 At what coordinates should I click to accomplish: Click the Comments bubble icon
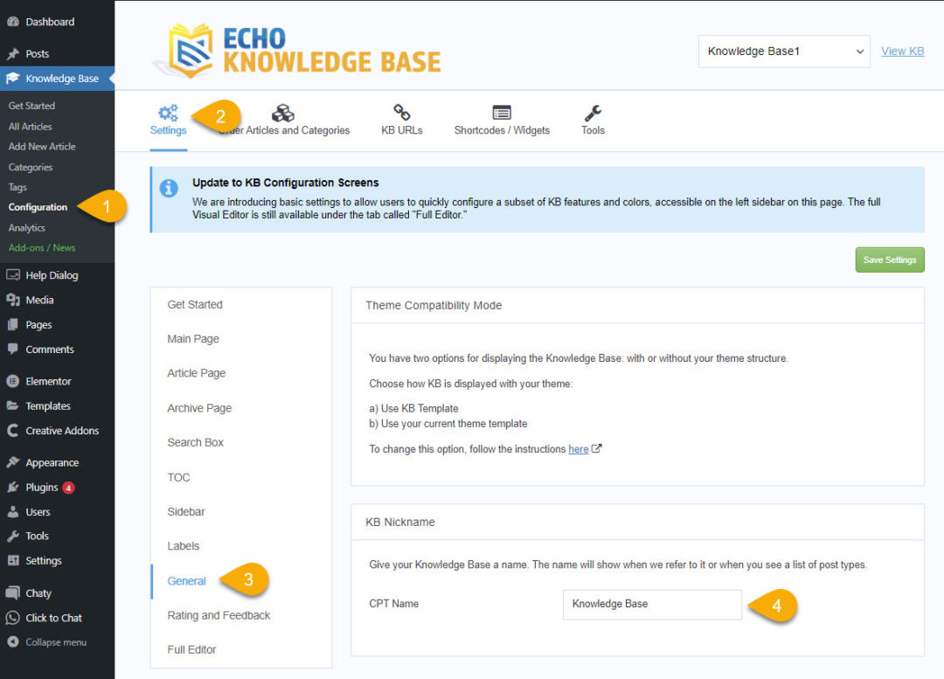click(x=12, y=350)
